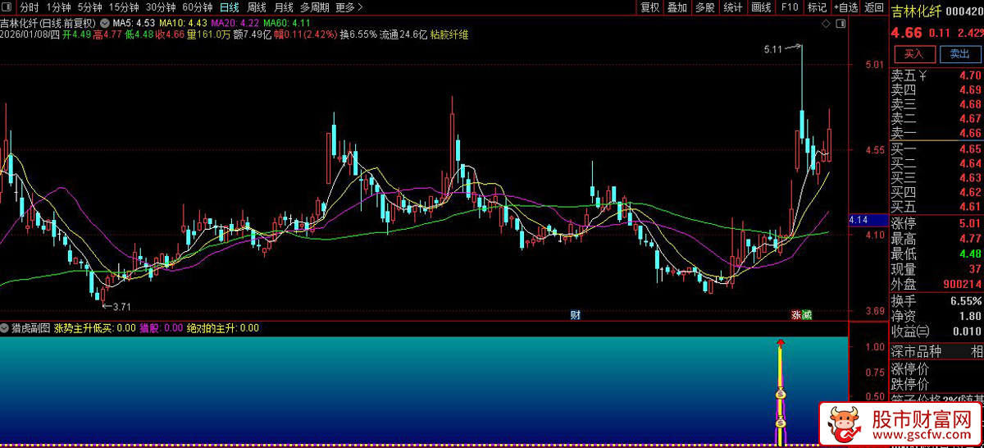Toggle the right info panel icon
The image size is (984, 448).
point(839,24)
